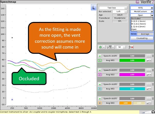Select L (2.6-4.5mm) vent option
The height and width of the screenshot is (114, 155).
[x=142, y=27]
